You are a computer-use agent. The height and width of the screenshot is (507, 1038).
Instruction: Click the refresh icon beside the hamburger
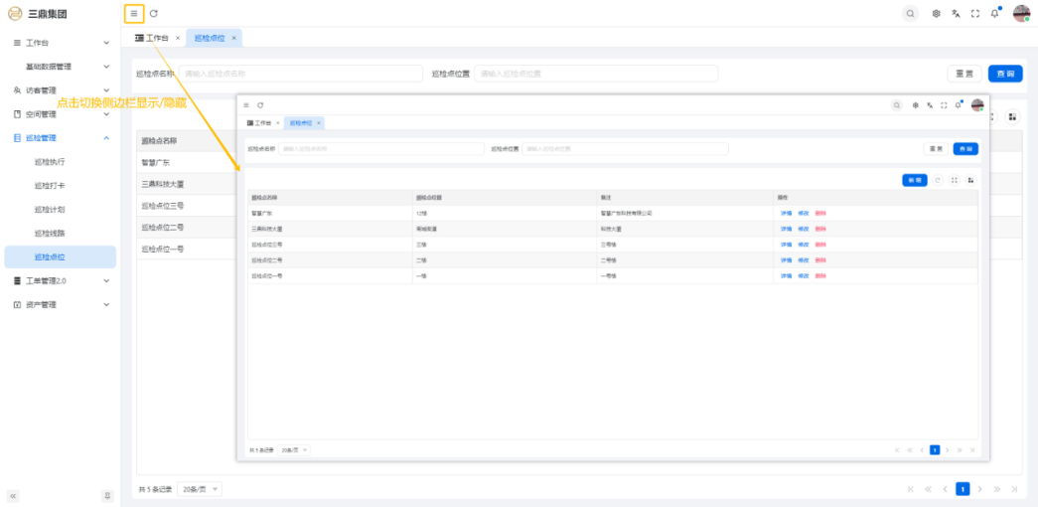(x=154, y=13)
